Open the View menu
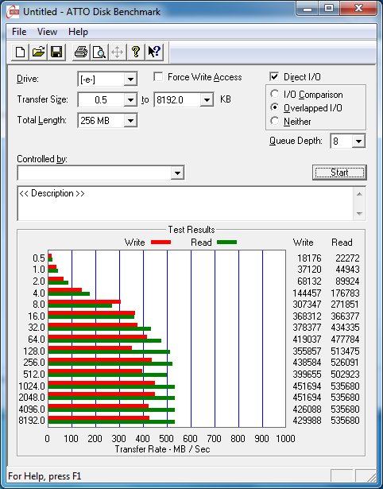 tap(47, 32)
